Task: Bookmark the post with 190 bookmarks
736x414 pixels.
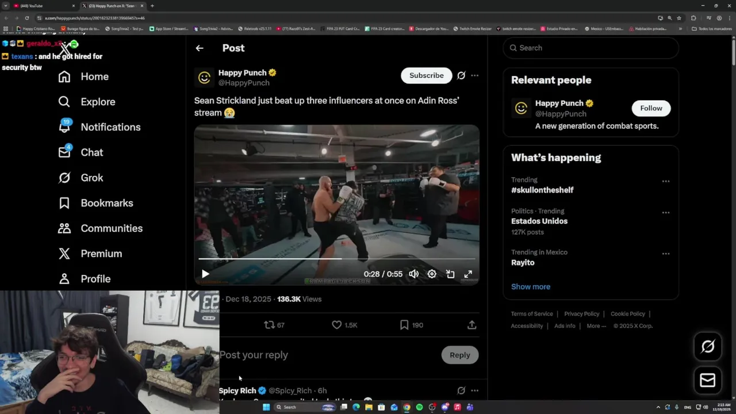Action: pyautogui.click(x=411, y=325)
